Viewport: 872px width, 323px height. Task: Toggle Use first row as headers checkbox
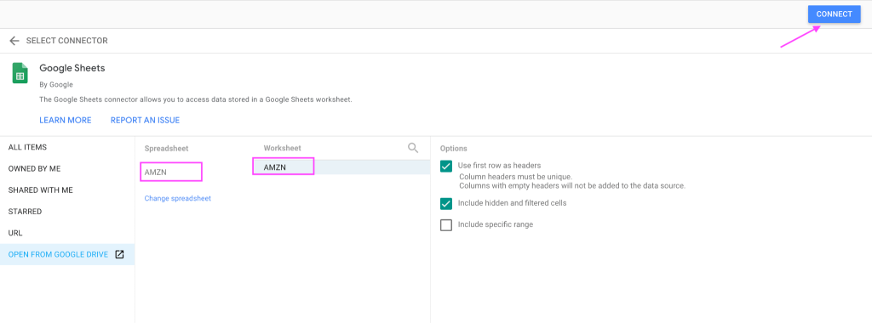[446, 166]
